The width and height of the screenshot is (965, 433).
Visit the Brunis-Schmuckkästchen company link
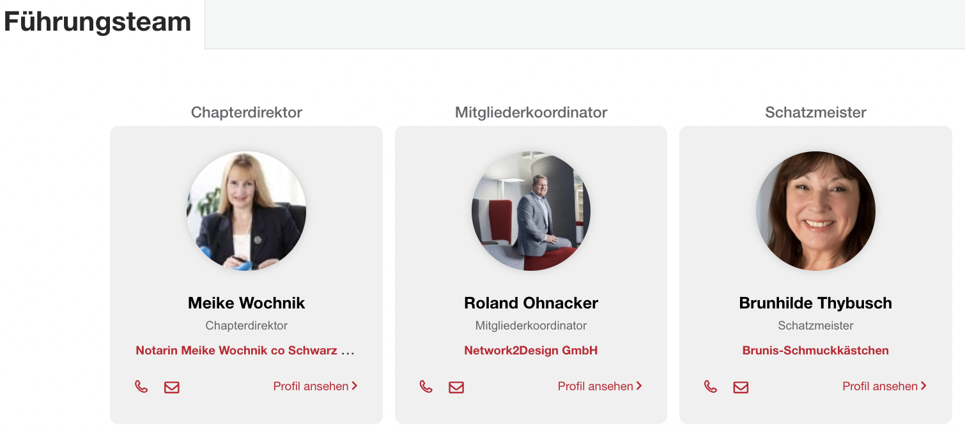pyautogui.click(x=815, y=351)
